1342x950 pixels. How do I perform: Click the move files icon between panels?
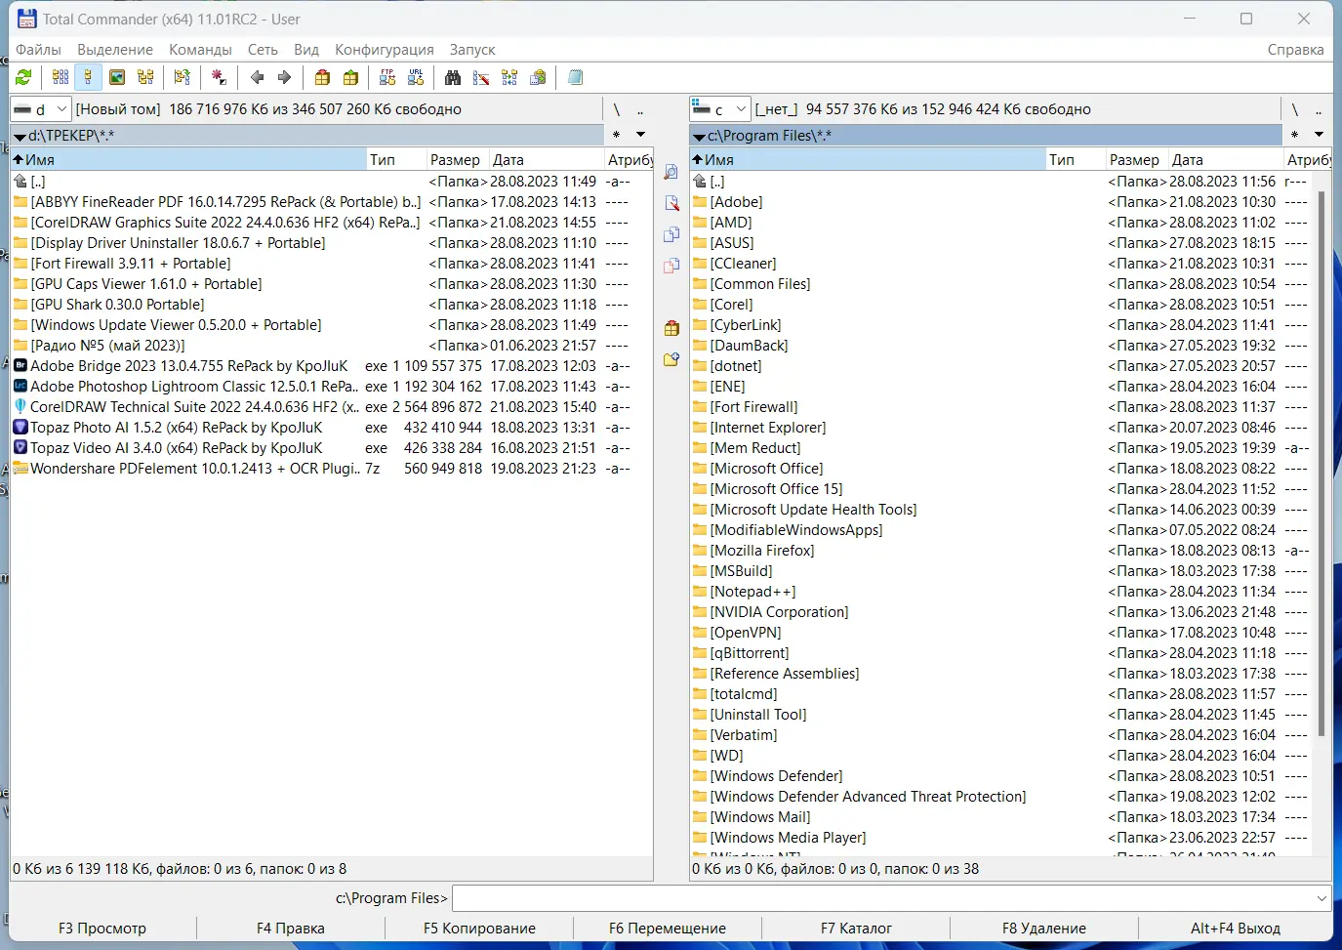click(x=671, y=266)
